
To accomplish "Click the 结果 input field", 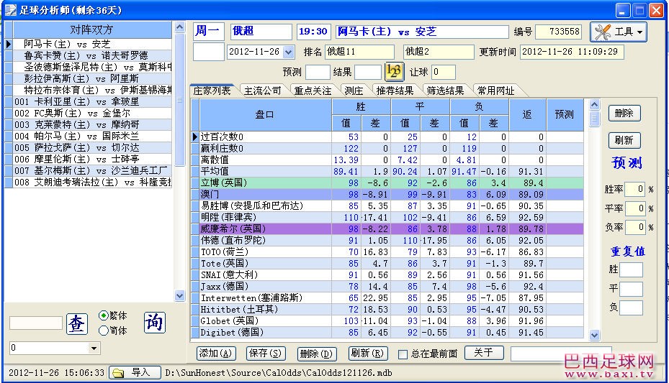I will pos(368,72).
